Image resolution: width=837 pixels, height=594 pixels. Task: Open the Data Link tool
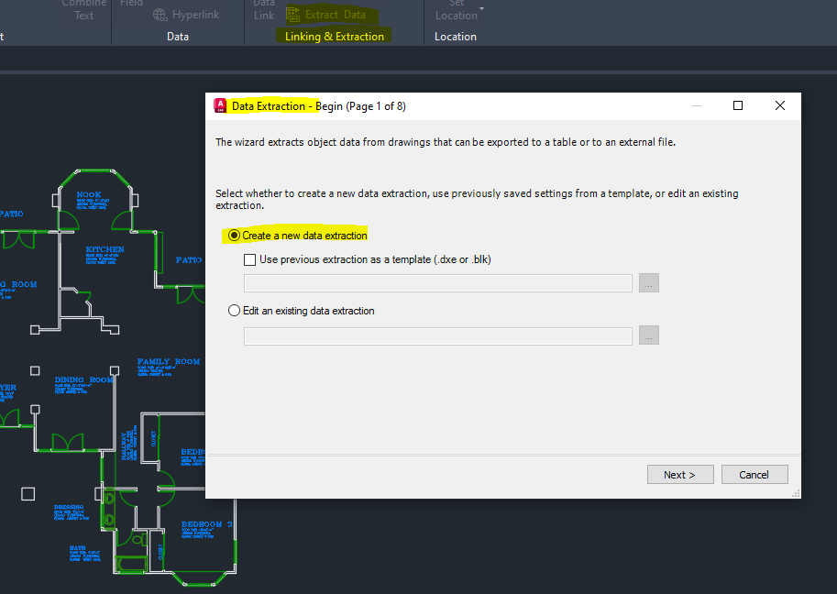pos(263,9)
